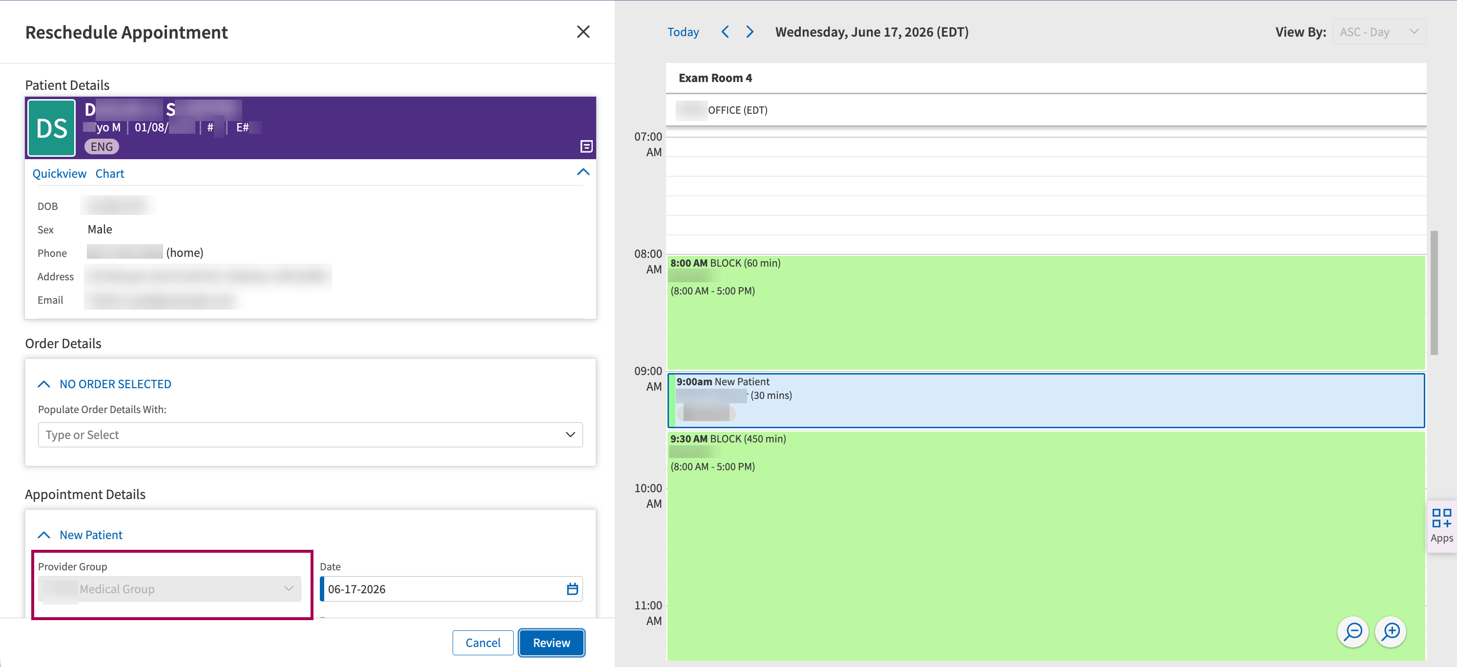
Task: Open the View By ASC - Day dropdown
Action: [x=1379, y=32]
